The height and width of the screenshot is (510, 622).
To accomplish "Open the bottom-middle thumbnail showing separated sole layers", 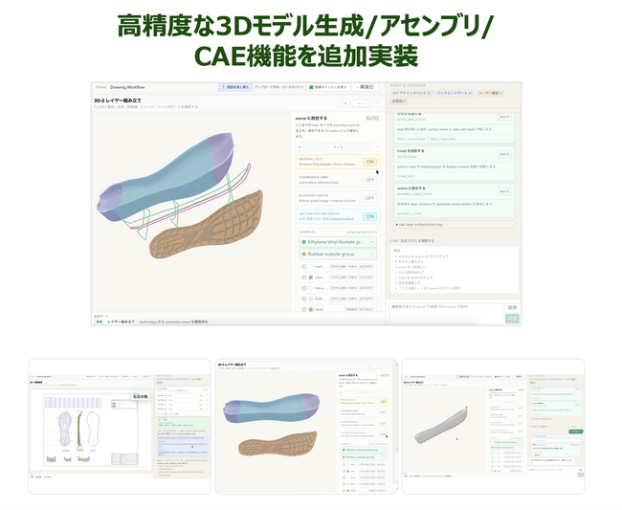I will 306,427.
